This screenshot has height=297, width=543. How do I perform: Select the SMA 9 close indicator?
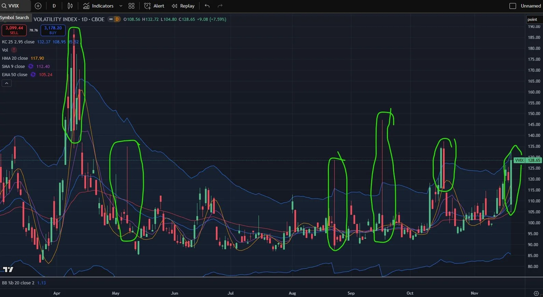13,66
